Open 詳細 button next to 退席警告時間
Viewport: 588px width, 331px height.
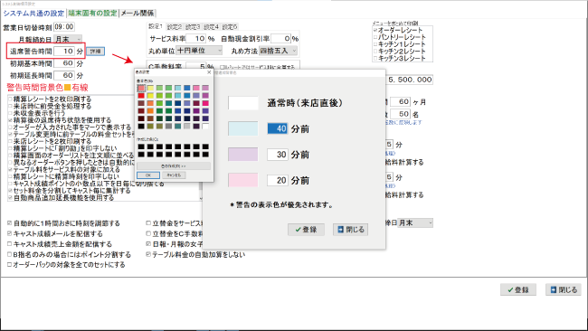click(96, 52)
